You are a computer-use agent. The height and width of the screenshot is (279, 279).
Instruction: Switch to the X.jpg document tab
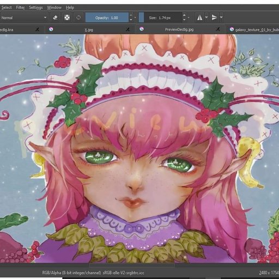[x=89, y=29]
